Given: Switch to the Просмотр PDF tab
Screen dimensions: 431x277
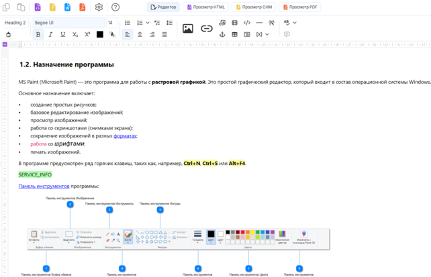Looking at the screenshot, I should coord(300,7).
